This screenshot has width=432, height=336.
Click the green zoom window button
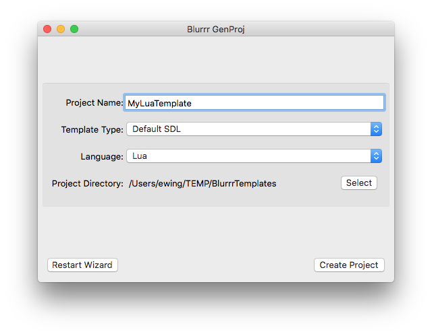74,29
